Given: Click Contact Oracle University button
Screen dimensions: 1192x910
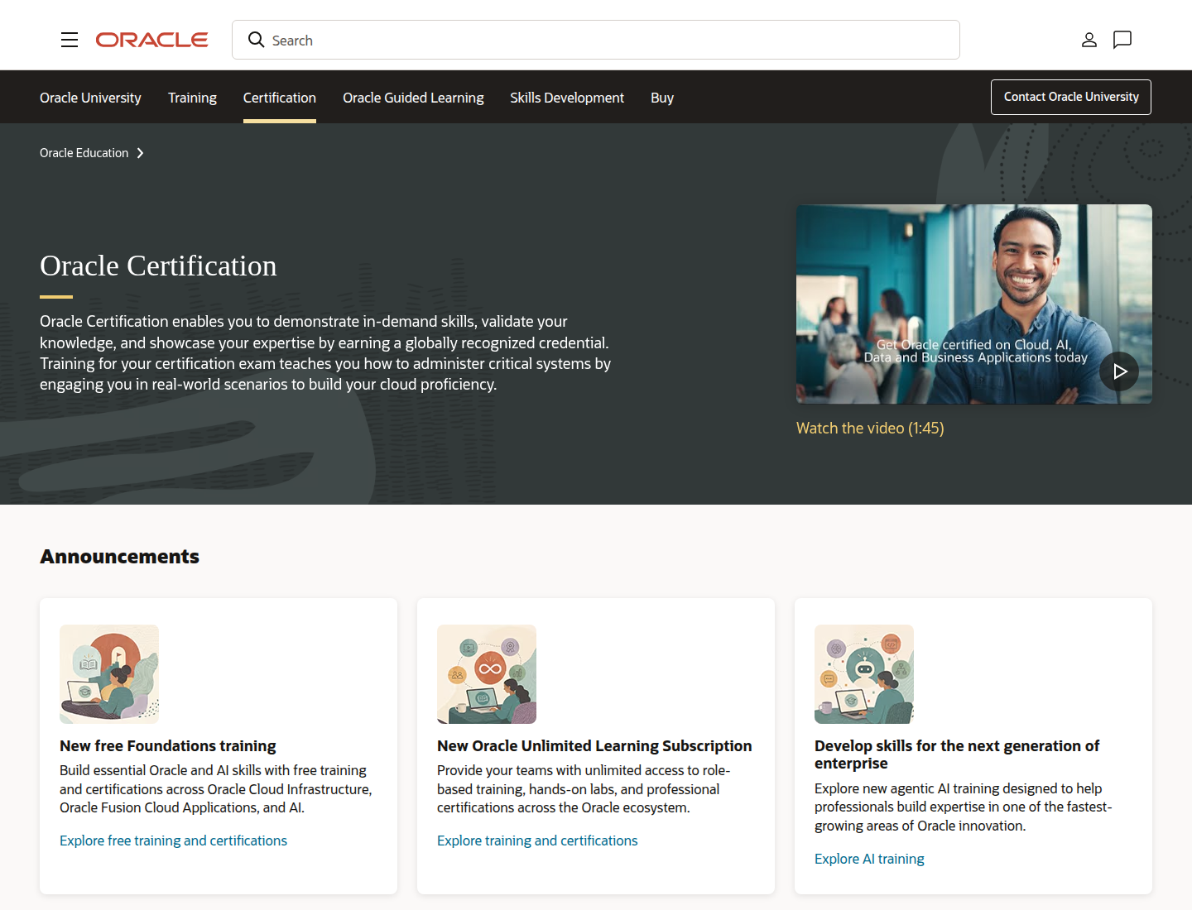Looking at the screenshot, I should [1071, 97].
